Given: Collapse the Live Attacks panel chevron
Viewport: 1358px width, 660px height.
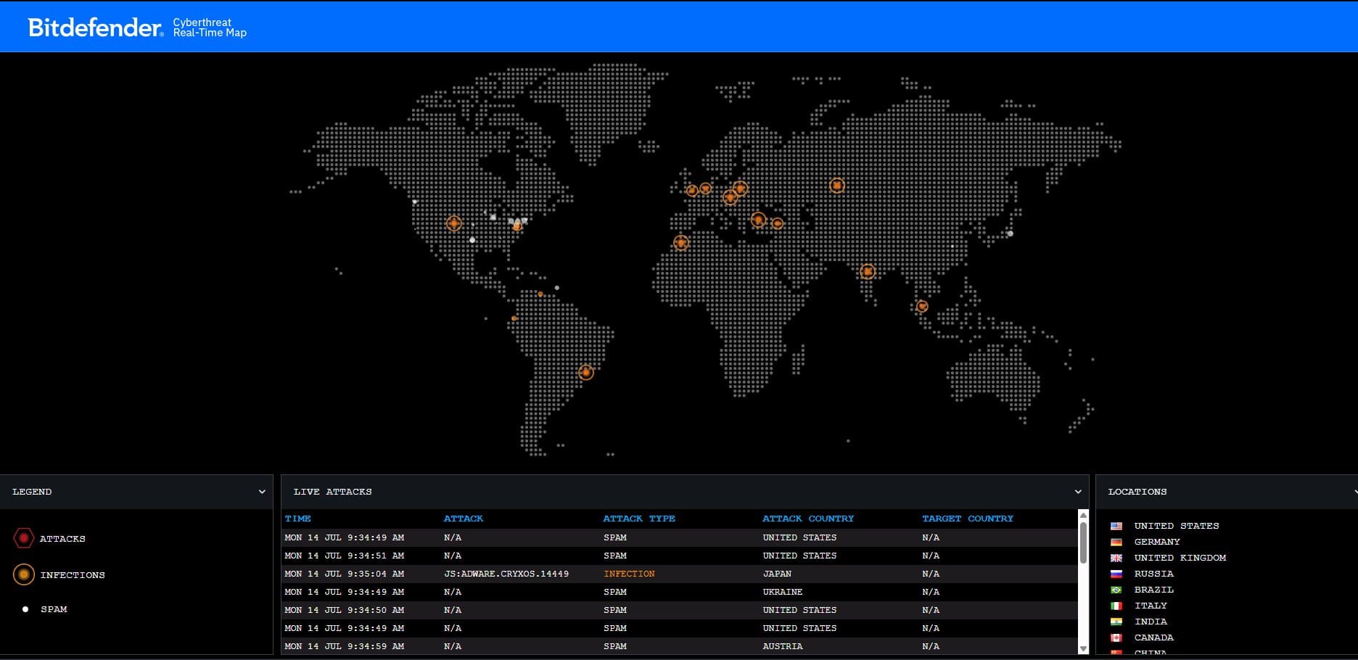Looking at the screenshot, I should coord(1078,492).
